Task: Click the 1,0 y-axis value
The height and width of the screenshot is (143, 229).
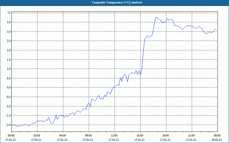Action: (9, 69)
